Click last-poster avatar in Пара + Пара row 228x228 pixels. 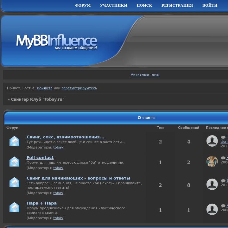212,209
